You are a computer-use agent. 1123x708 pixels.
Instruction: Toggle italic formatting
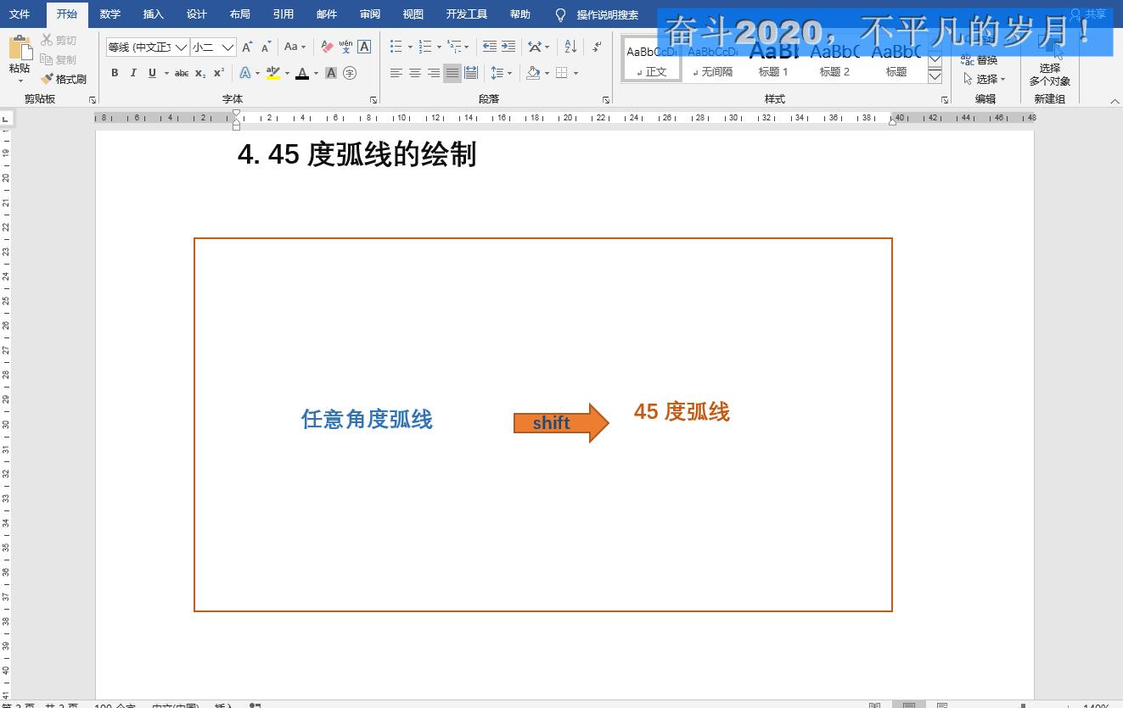[133, 73]
